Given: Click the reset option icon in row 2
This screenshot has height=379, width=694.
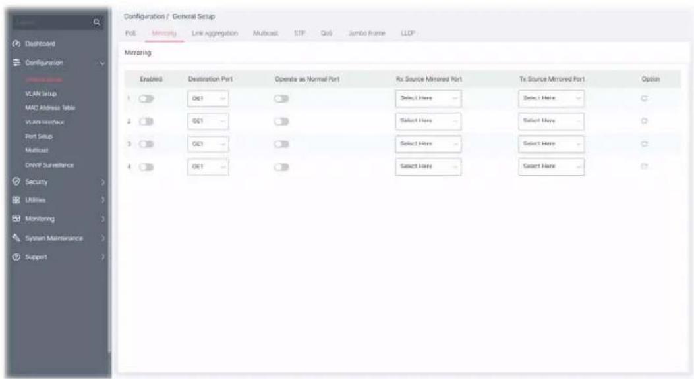Looking at the screenshot, I should pyautogui.click(x=644, y=121).
